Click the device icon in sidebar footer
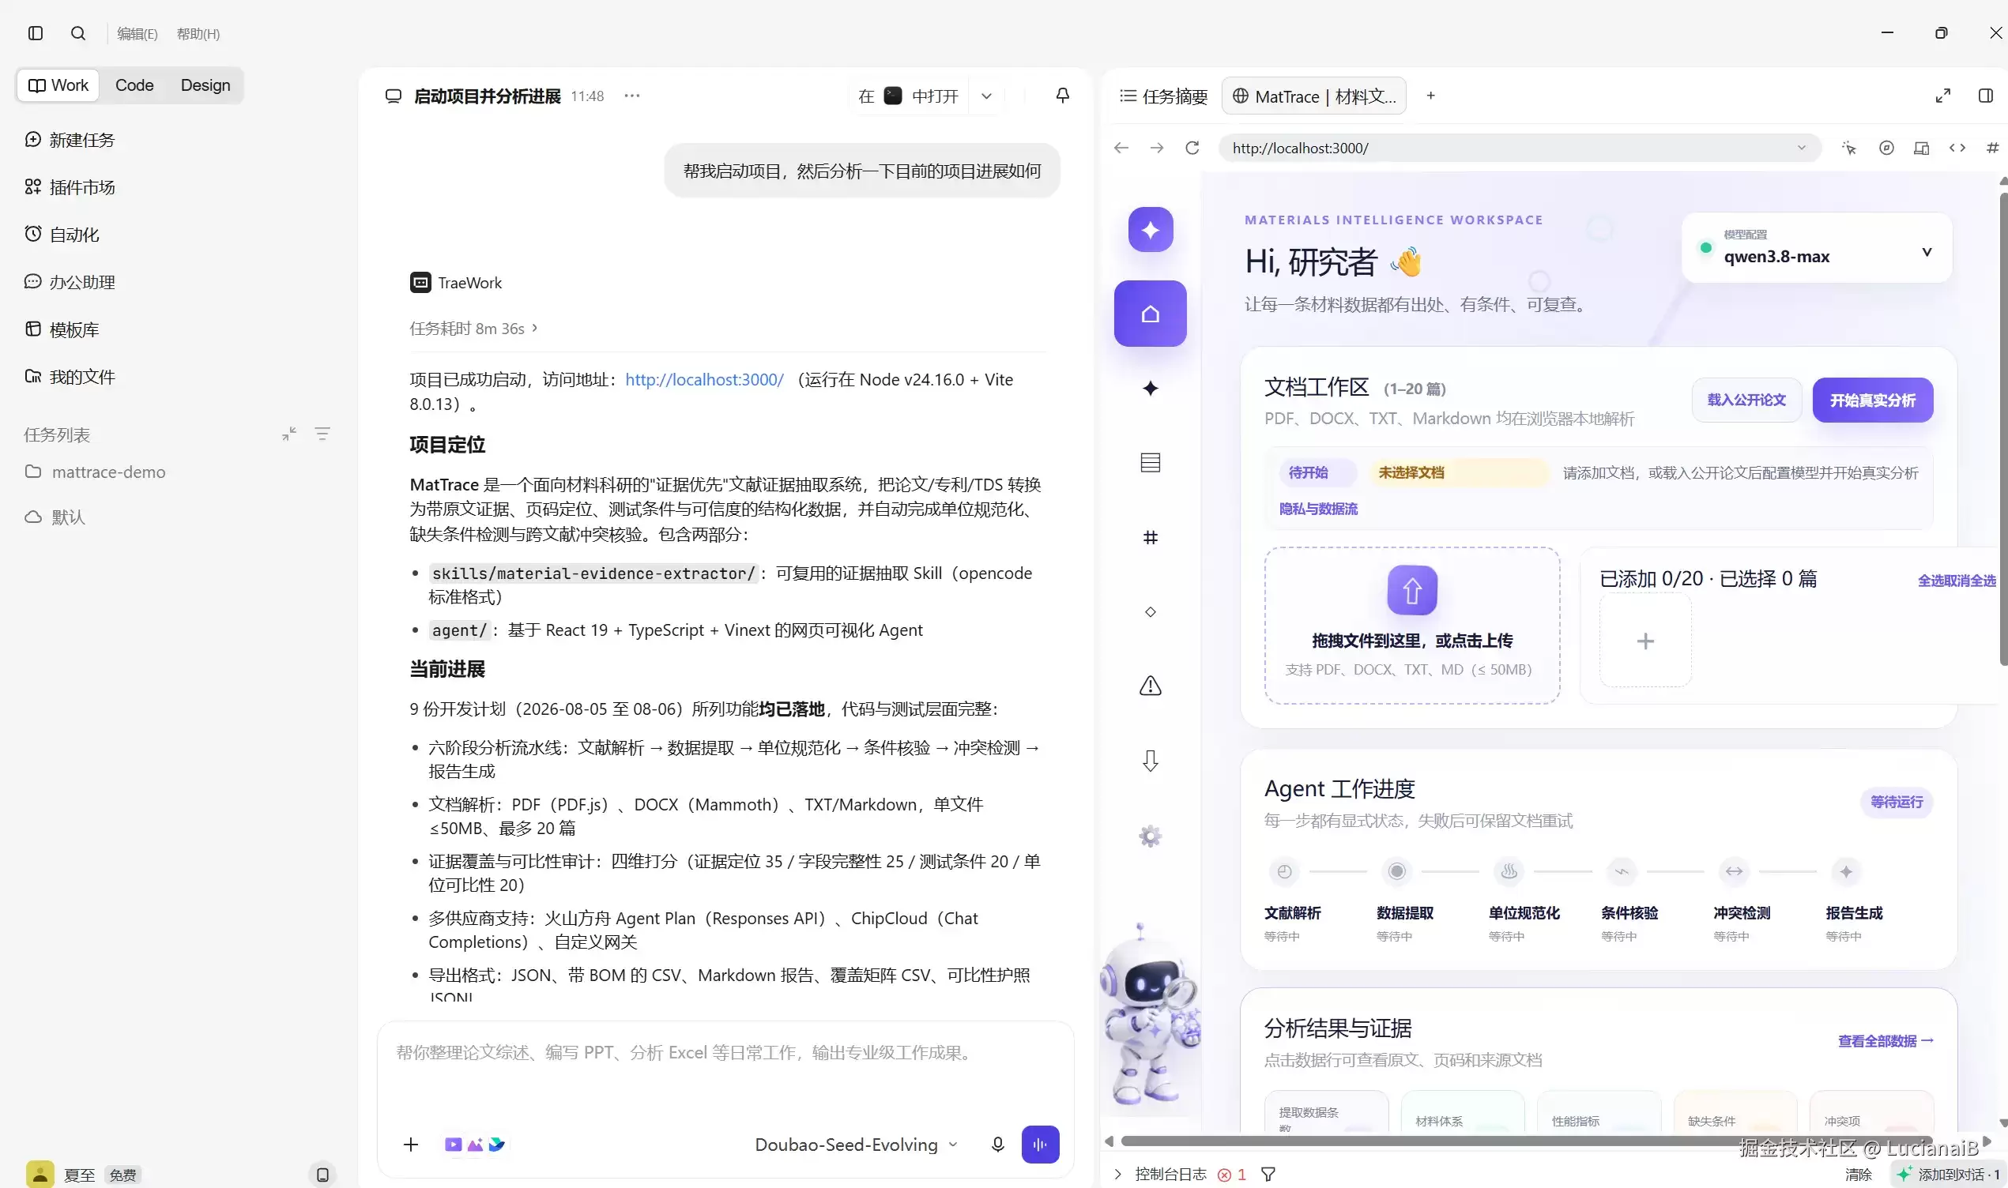 click(x=322, y=1175)
